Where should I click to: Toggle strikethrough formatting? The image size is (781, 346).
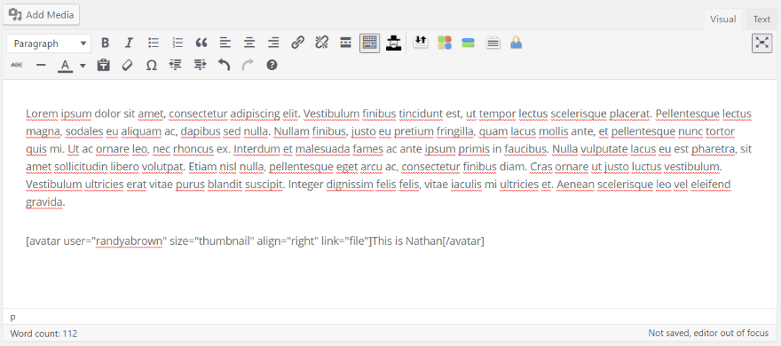[x=17, y=66]
